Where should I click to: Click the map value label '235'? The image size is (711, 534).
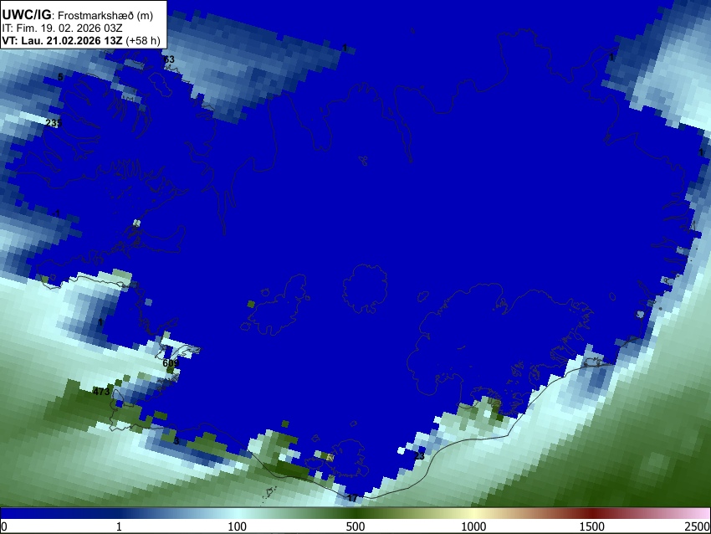click(x=54, y=123)
